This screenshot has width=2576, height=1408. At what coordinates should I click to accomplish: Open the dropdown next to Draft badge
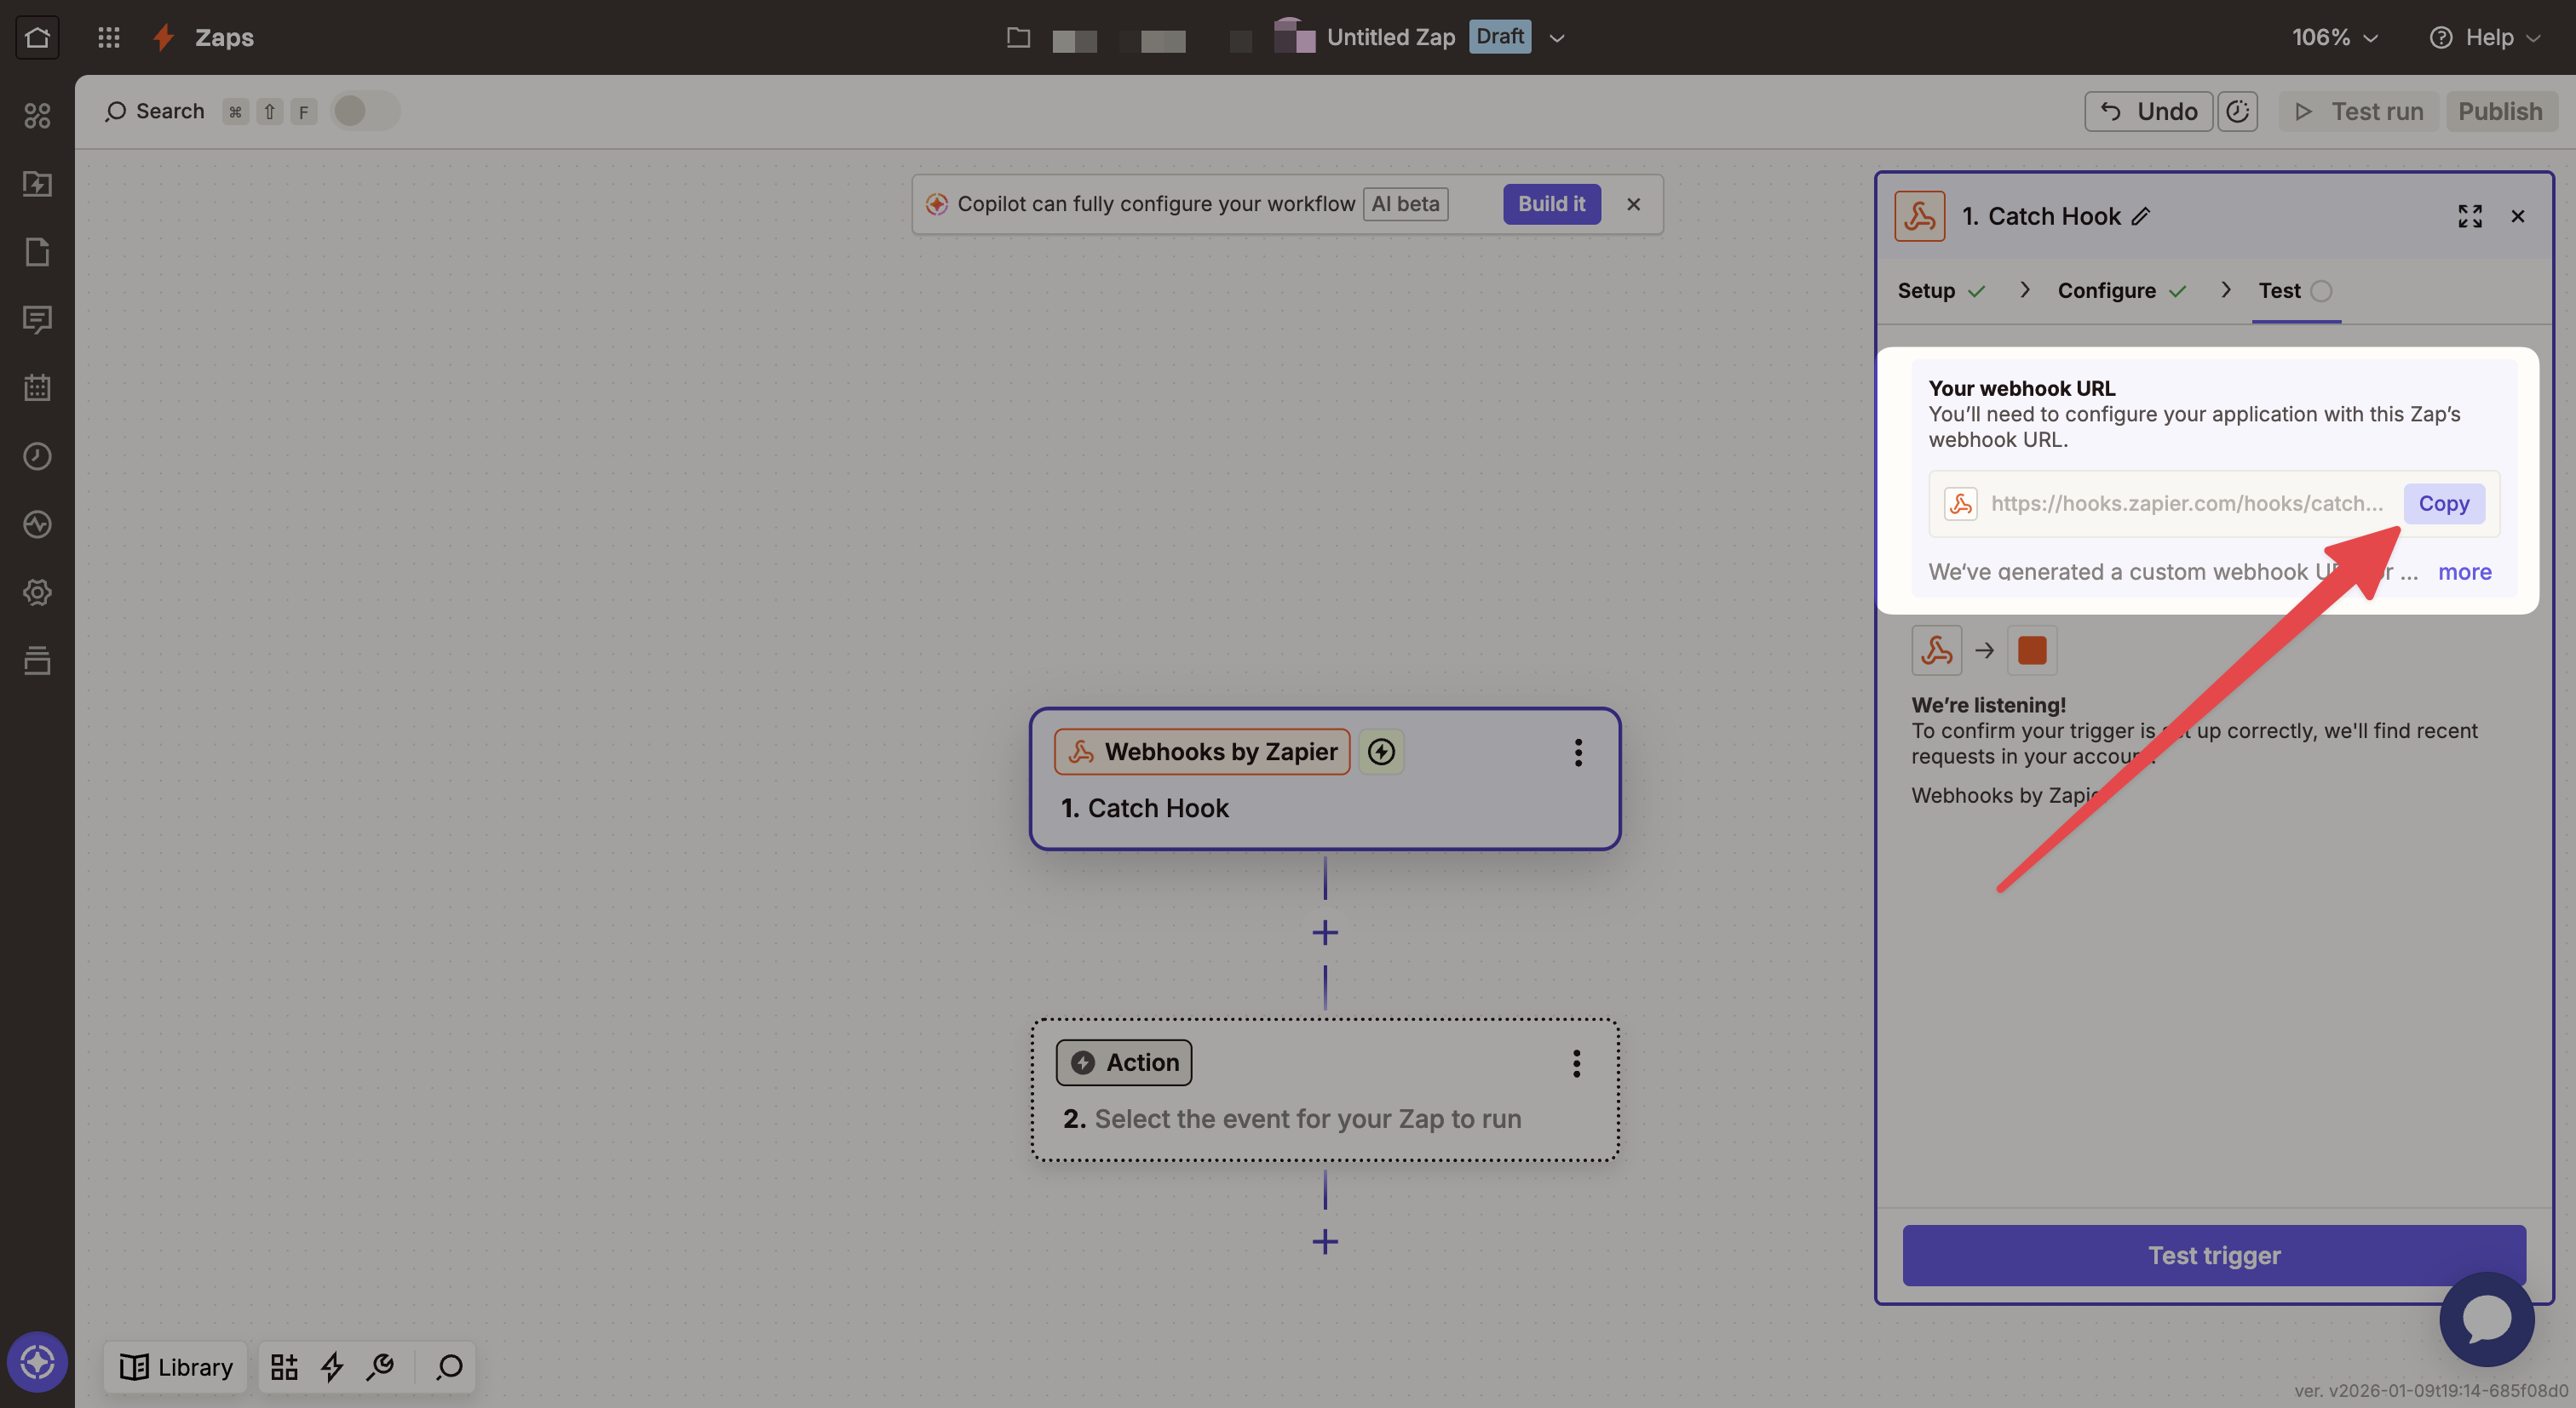(x=1556, y=38)
